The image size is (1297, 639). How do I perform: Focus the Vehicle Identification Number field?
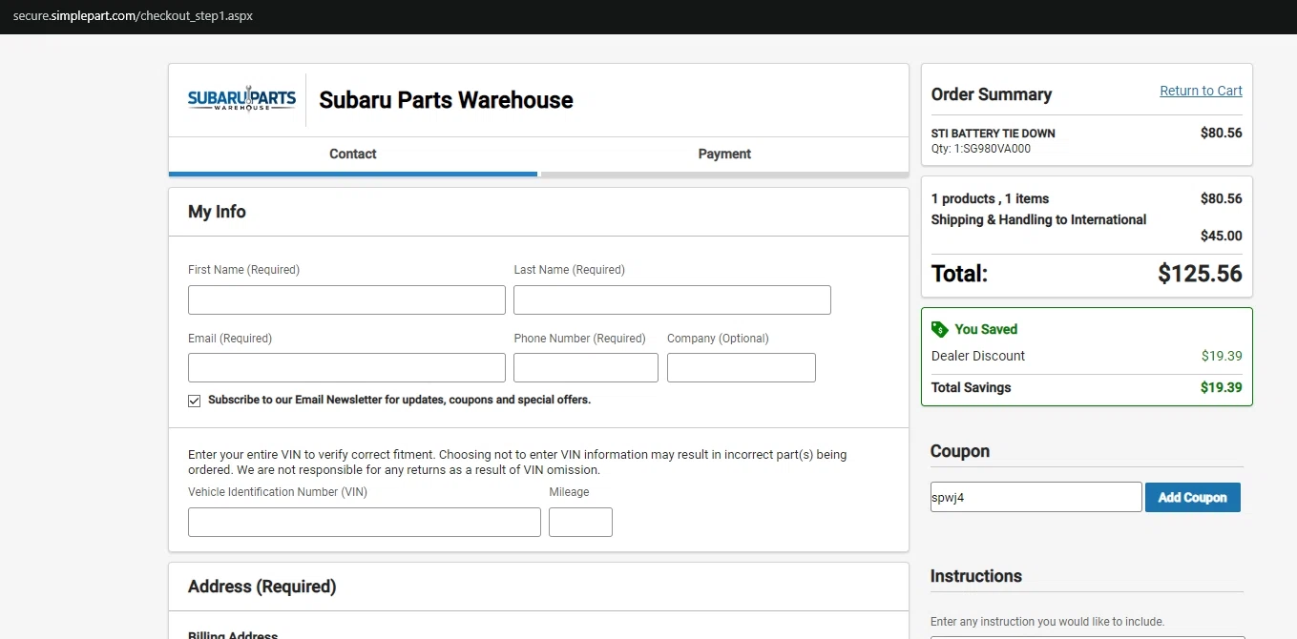365,522
